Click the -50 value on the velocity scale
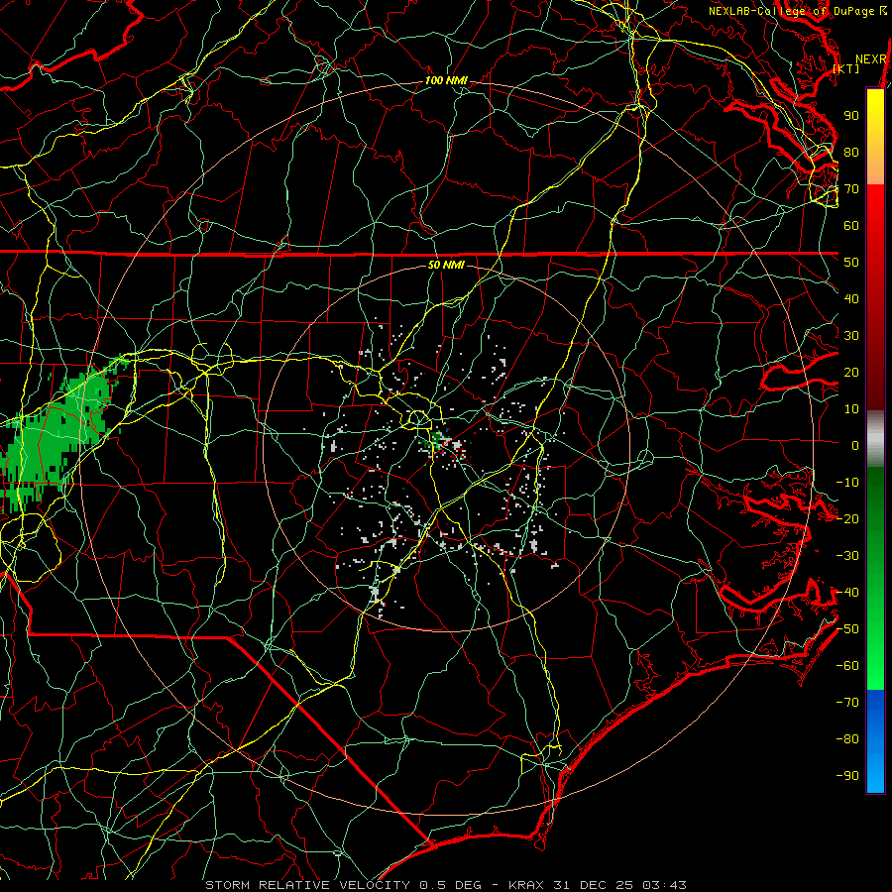The width and height of the screenshot is (892, 892). pos(847,629)
